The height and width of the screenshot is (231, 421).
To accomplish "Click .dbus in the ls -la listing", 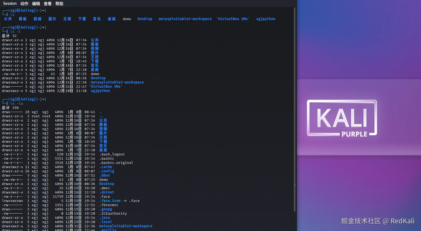I will [x=105, y=175].
